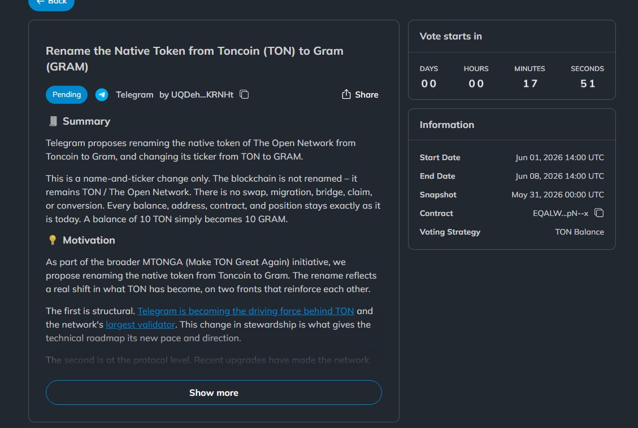This screenshot has height=428, width=638.
Task: Click the Telegram logo icon
Action: [x=102, y=95]
